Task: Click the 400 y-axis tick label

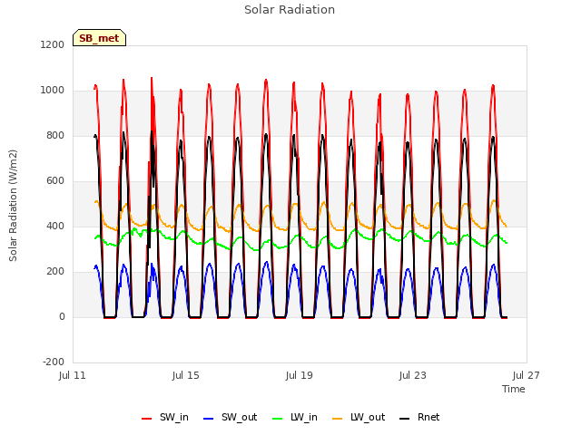Action: point(55,226)
